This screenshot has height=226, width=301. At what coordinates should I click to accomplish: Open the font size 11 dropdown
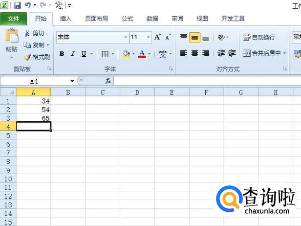click(148, 37)
